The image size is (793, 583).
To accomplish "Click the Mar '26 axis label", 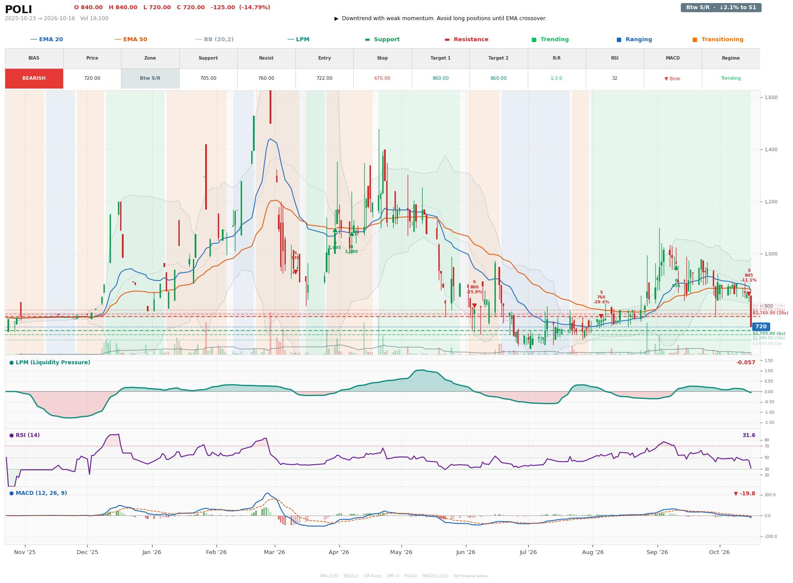I will 274,552.
